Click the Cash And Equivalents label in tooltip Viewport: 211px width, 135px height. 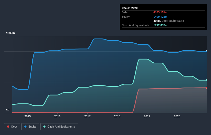[135, 25]
